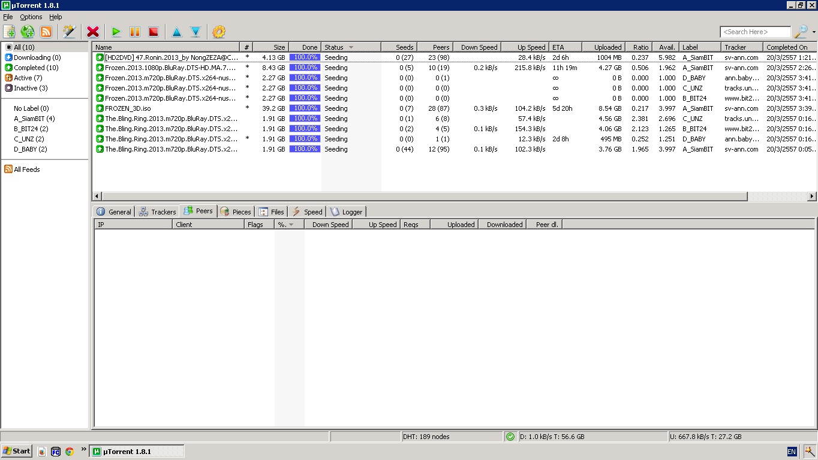Click the Add Torrent from URL icon
Screen dimensions: 818x460
pos(28,32)
